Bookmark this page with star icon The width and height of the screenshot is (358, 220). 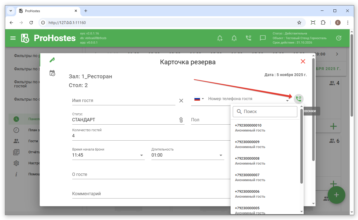[299, 23]
